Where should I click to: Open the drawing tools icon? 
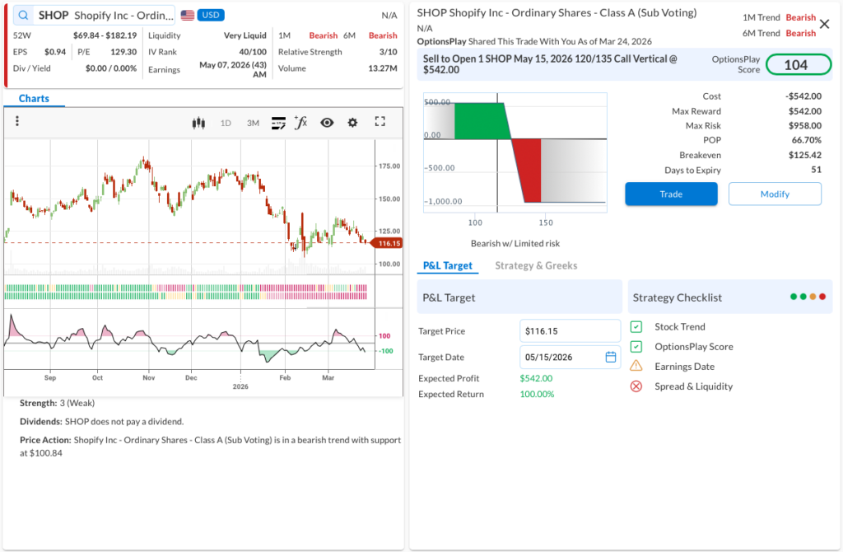[278, 123]
